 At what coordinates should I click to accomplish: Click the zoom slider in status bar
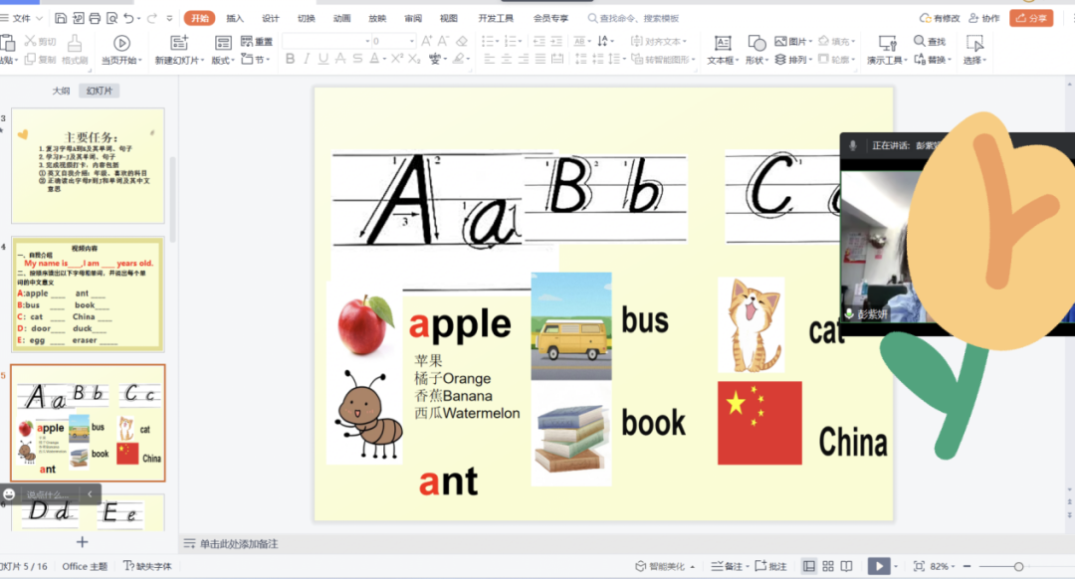click(x=1017, y=566)
